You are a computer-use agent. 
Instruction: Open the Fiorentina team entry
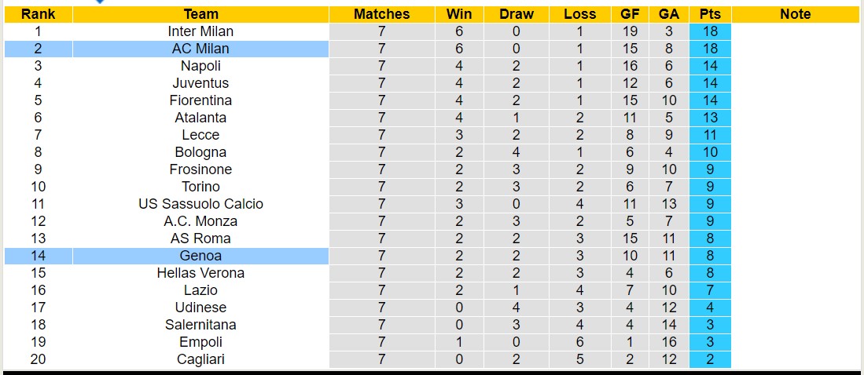coord(200,100)
